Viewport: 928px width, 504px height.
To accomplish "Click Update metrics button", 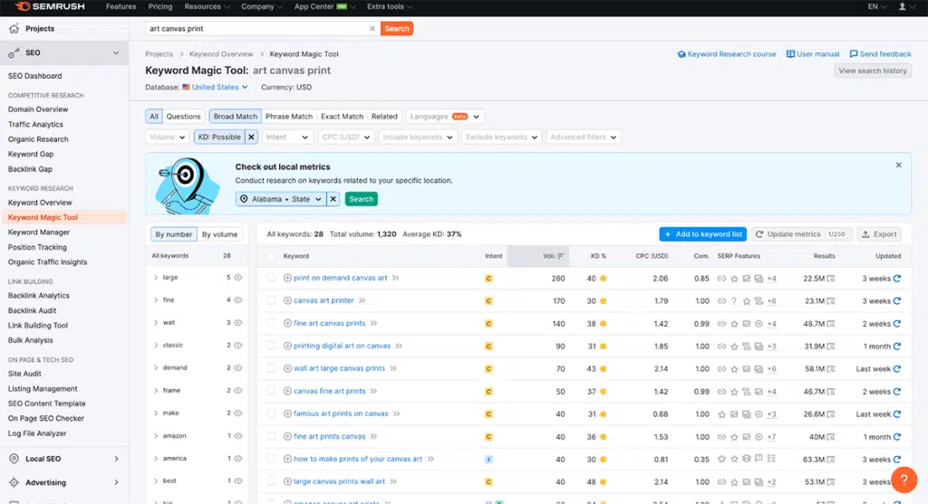I will pos(801,234).
